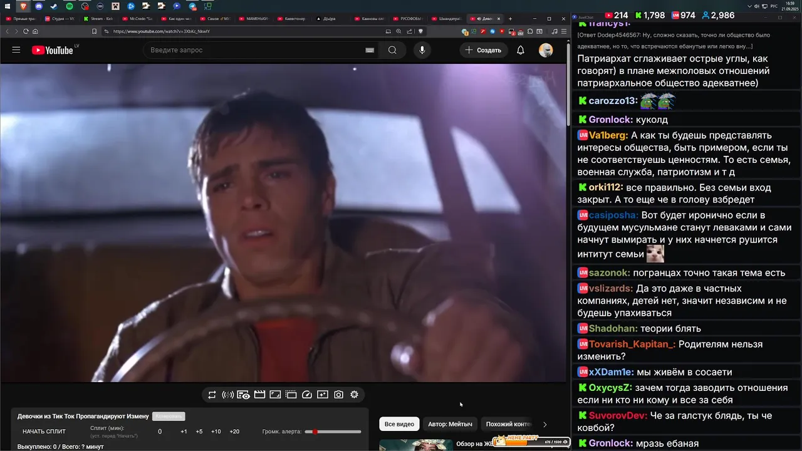802x451 pixels.
Task: Open the Brave Shields lion icon in address bar
Action: click(x=420, y=31)
